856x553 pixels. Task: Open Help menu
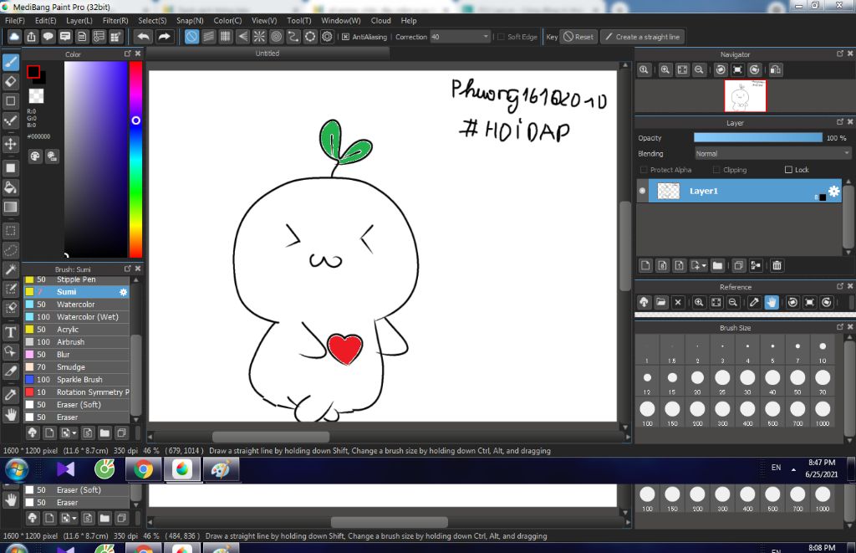408,21
